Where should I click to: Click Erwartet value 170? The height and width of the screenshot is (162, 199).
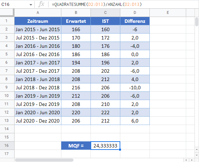click(x=76, y=38)
